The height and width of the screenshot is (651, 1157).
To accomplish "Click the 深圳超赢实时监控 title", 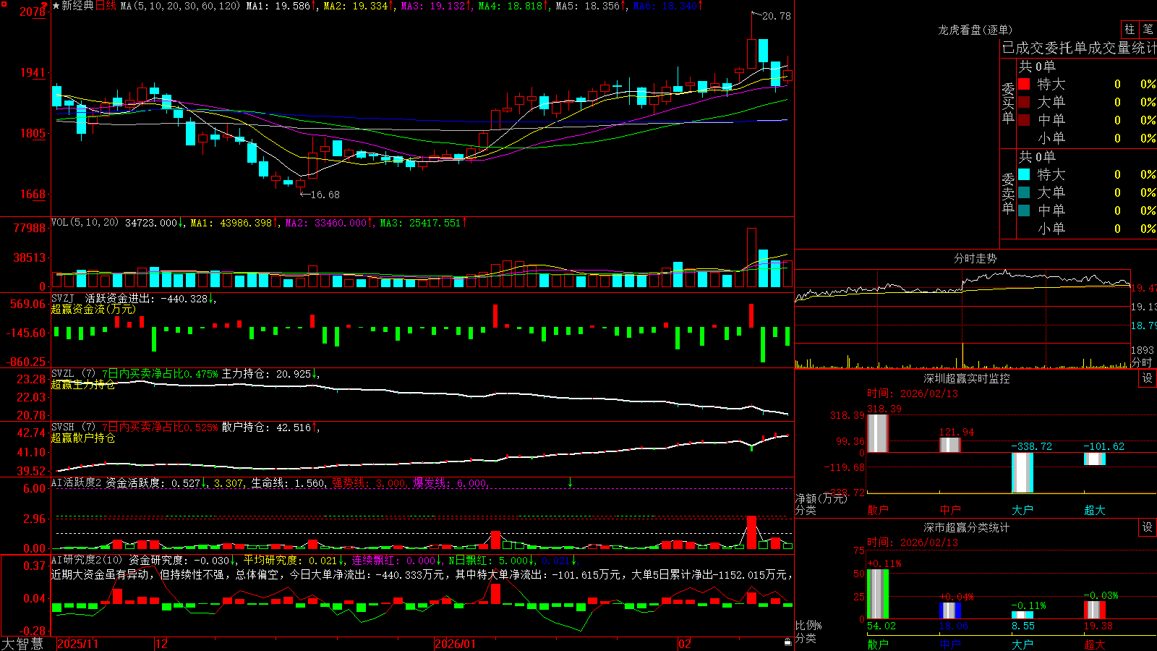I will coord(966,378).
